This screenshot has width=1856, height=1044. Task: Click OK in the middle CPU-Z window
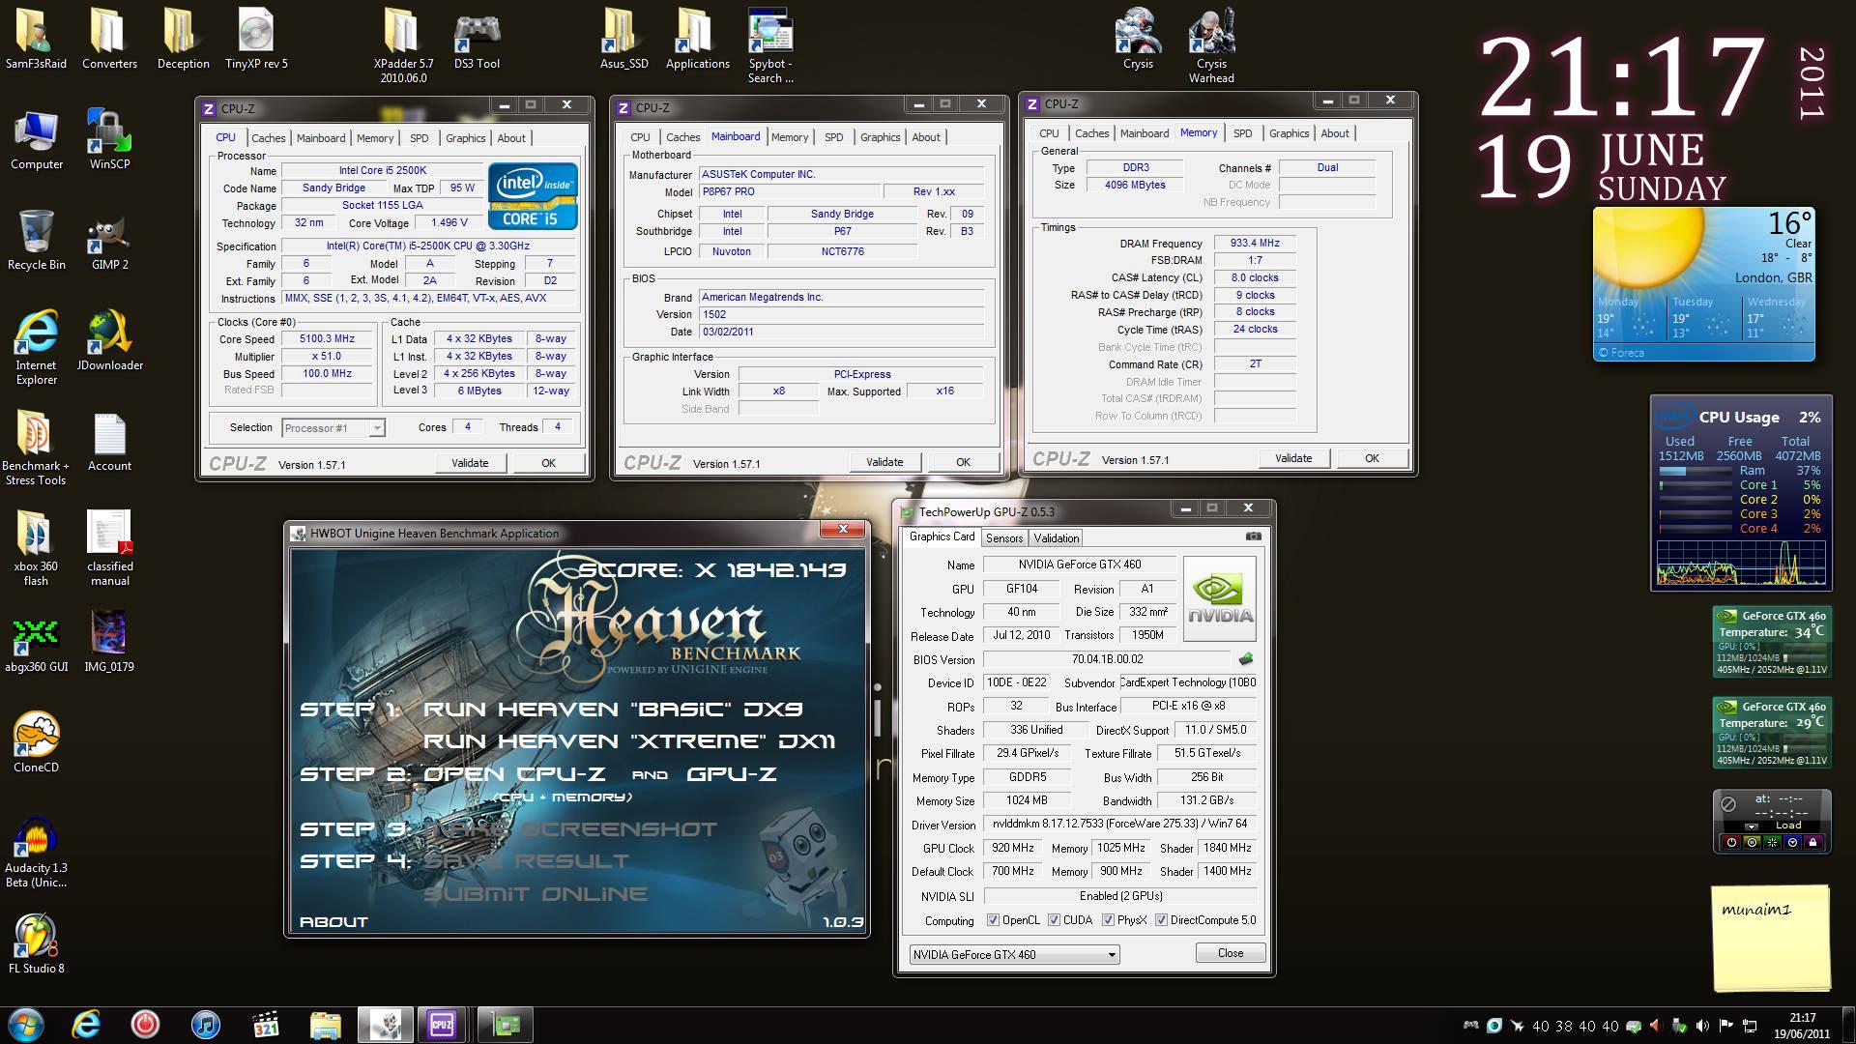pyautogui.click(x=963, y=462)
